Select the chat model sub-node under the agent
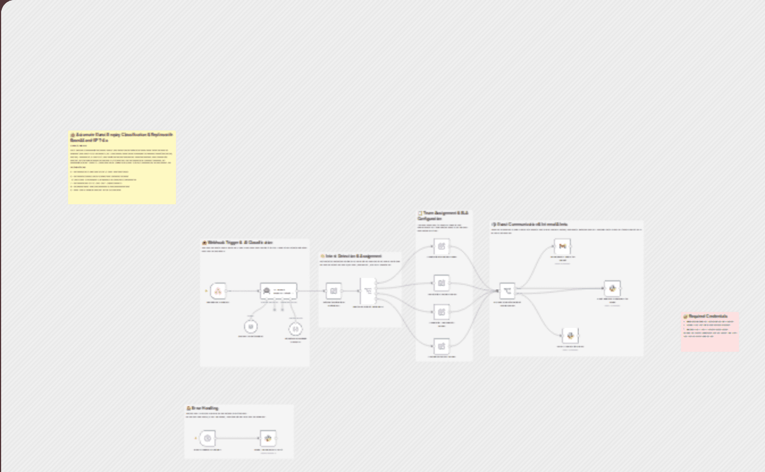The height and width of the screenshot is (472, 765). click(250, 327)
